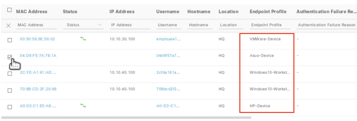Open the employee1 username link
Image resolution: width=357 pixels, height=121 pixels.
168,39
